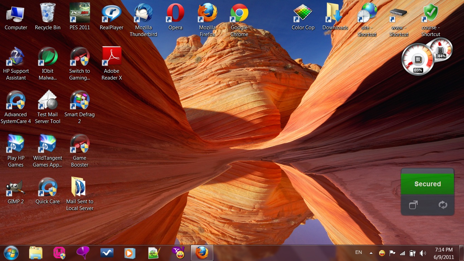Click the pop-out icon on security gadget
Screen dimensions: 464x261
(x=413, y=205)
